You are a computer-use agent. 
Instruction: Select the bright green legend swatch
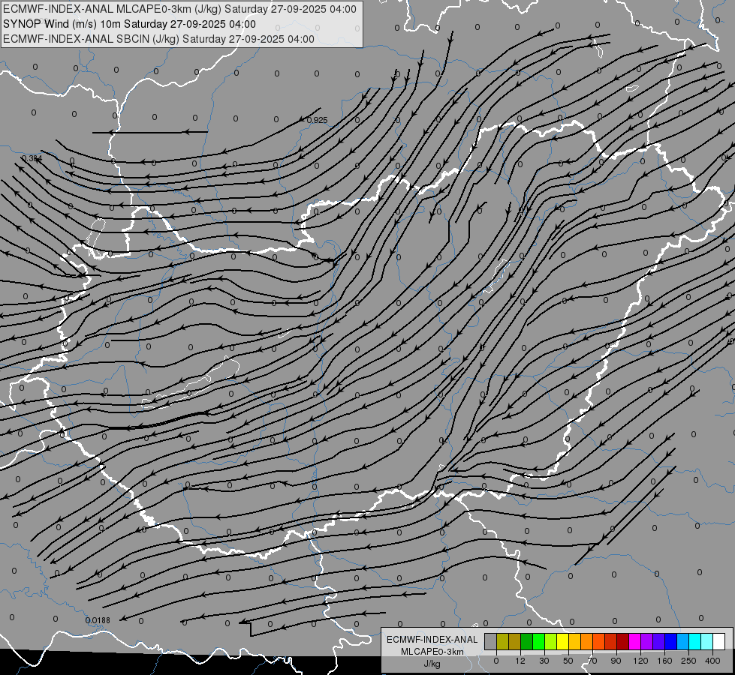click(x=538, y=641)
